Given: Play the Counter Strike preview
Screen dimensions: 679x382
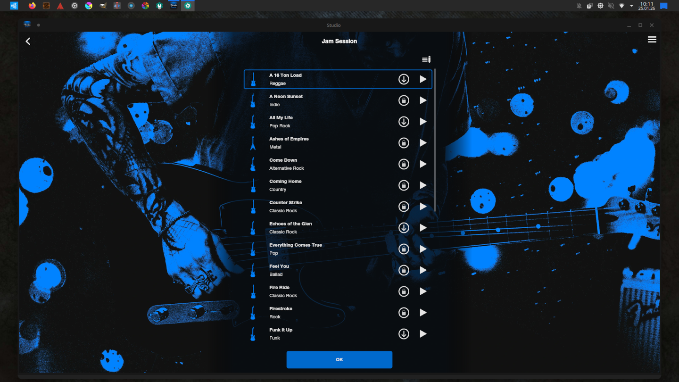Looking at the screenshot, I should point(423,207).
